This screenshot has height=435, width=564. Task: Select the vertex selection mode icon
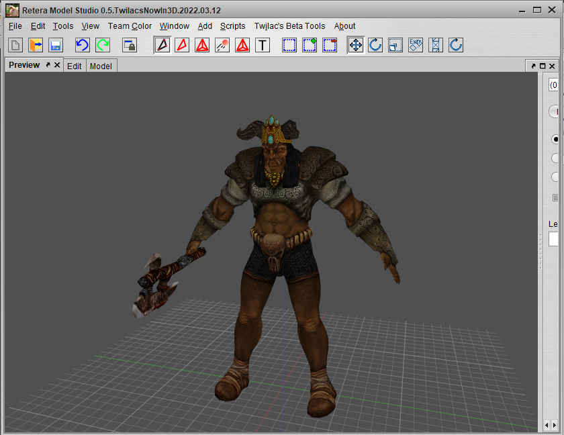point(162,45)
